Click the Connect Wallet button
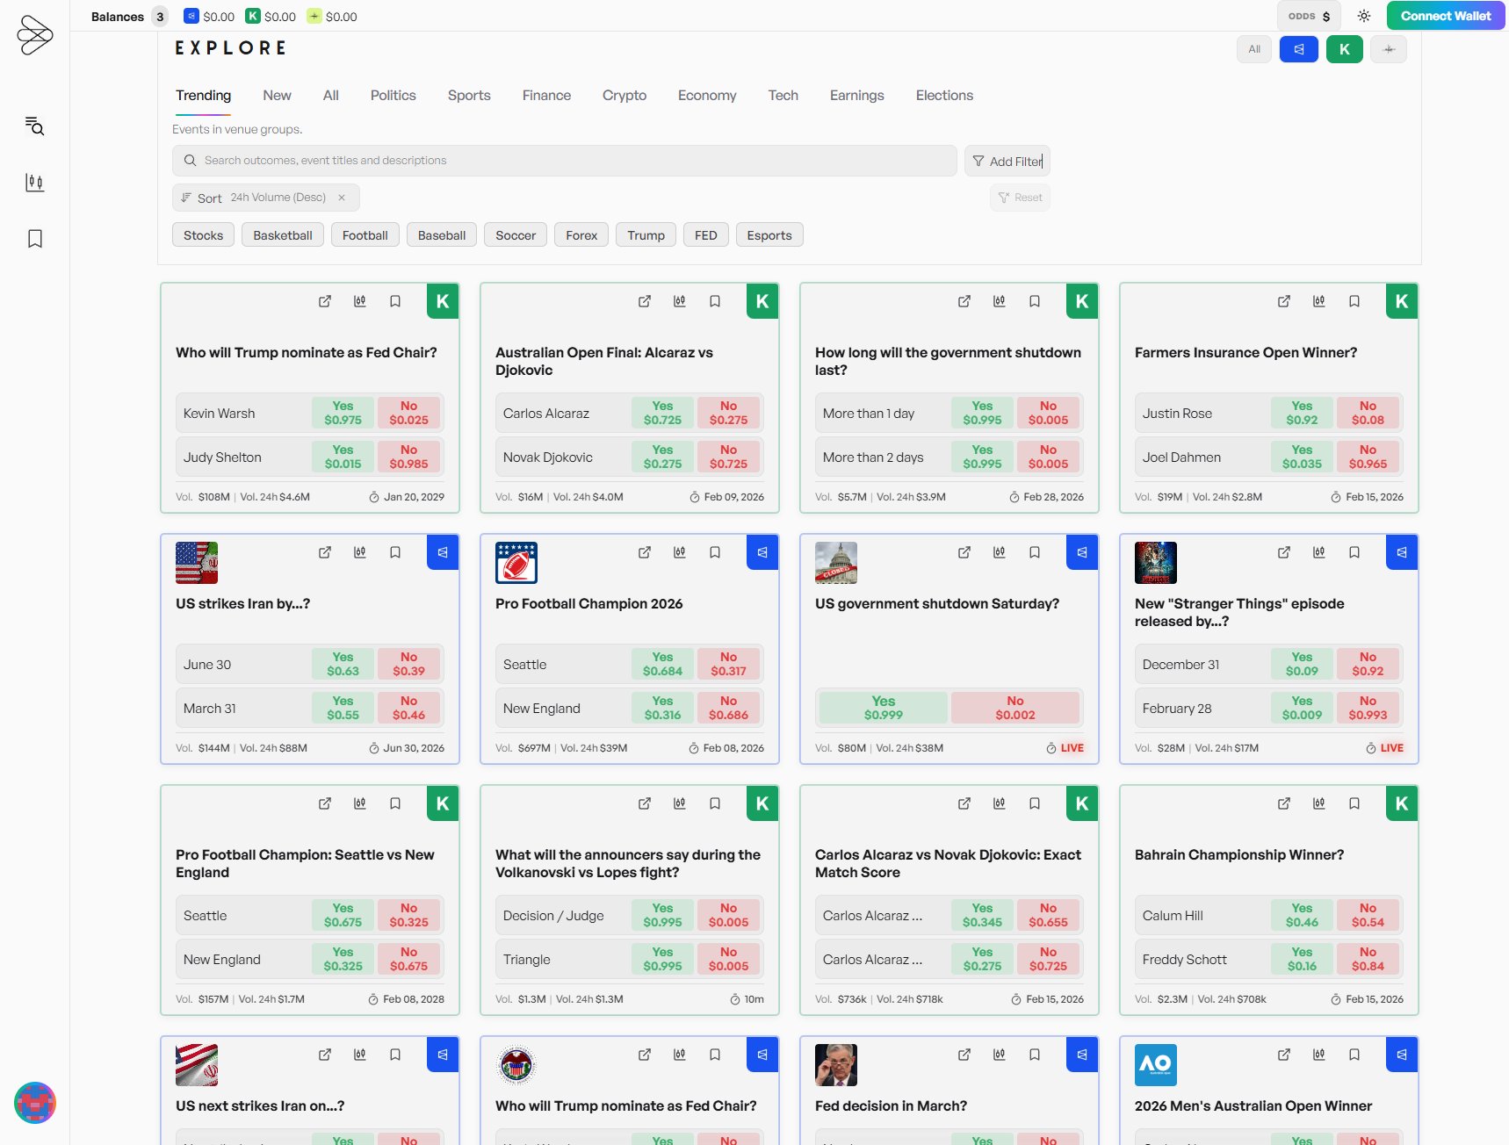 tap(1446, 16)
